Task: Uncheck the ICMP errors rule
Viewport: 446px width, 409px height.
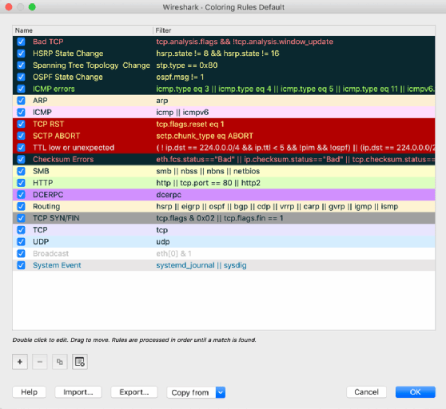Action: (21, 89)
